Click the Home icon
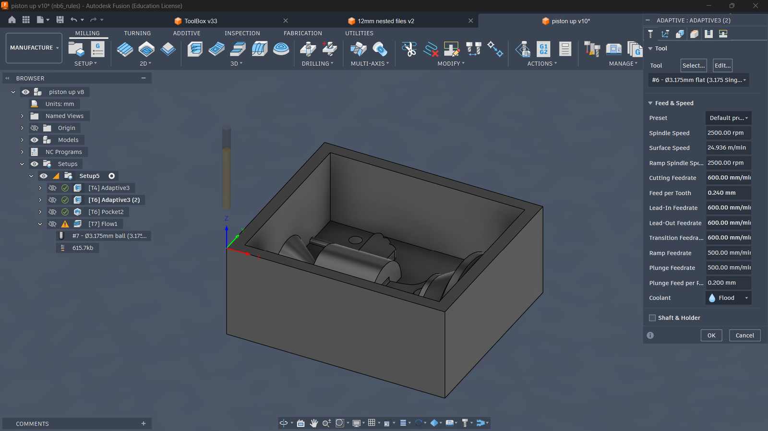Screen dimensions: 768x431 (x=12, y=20)
